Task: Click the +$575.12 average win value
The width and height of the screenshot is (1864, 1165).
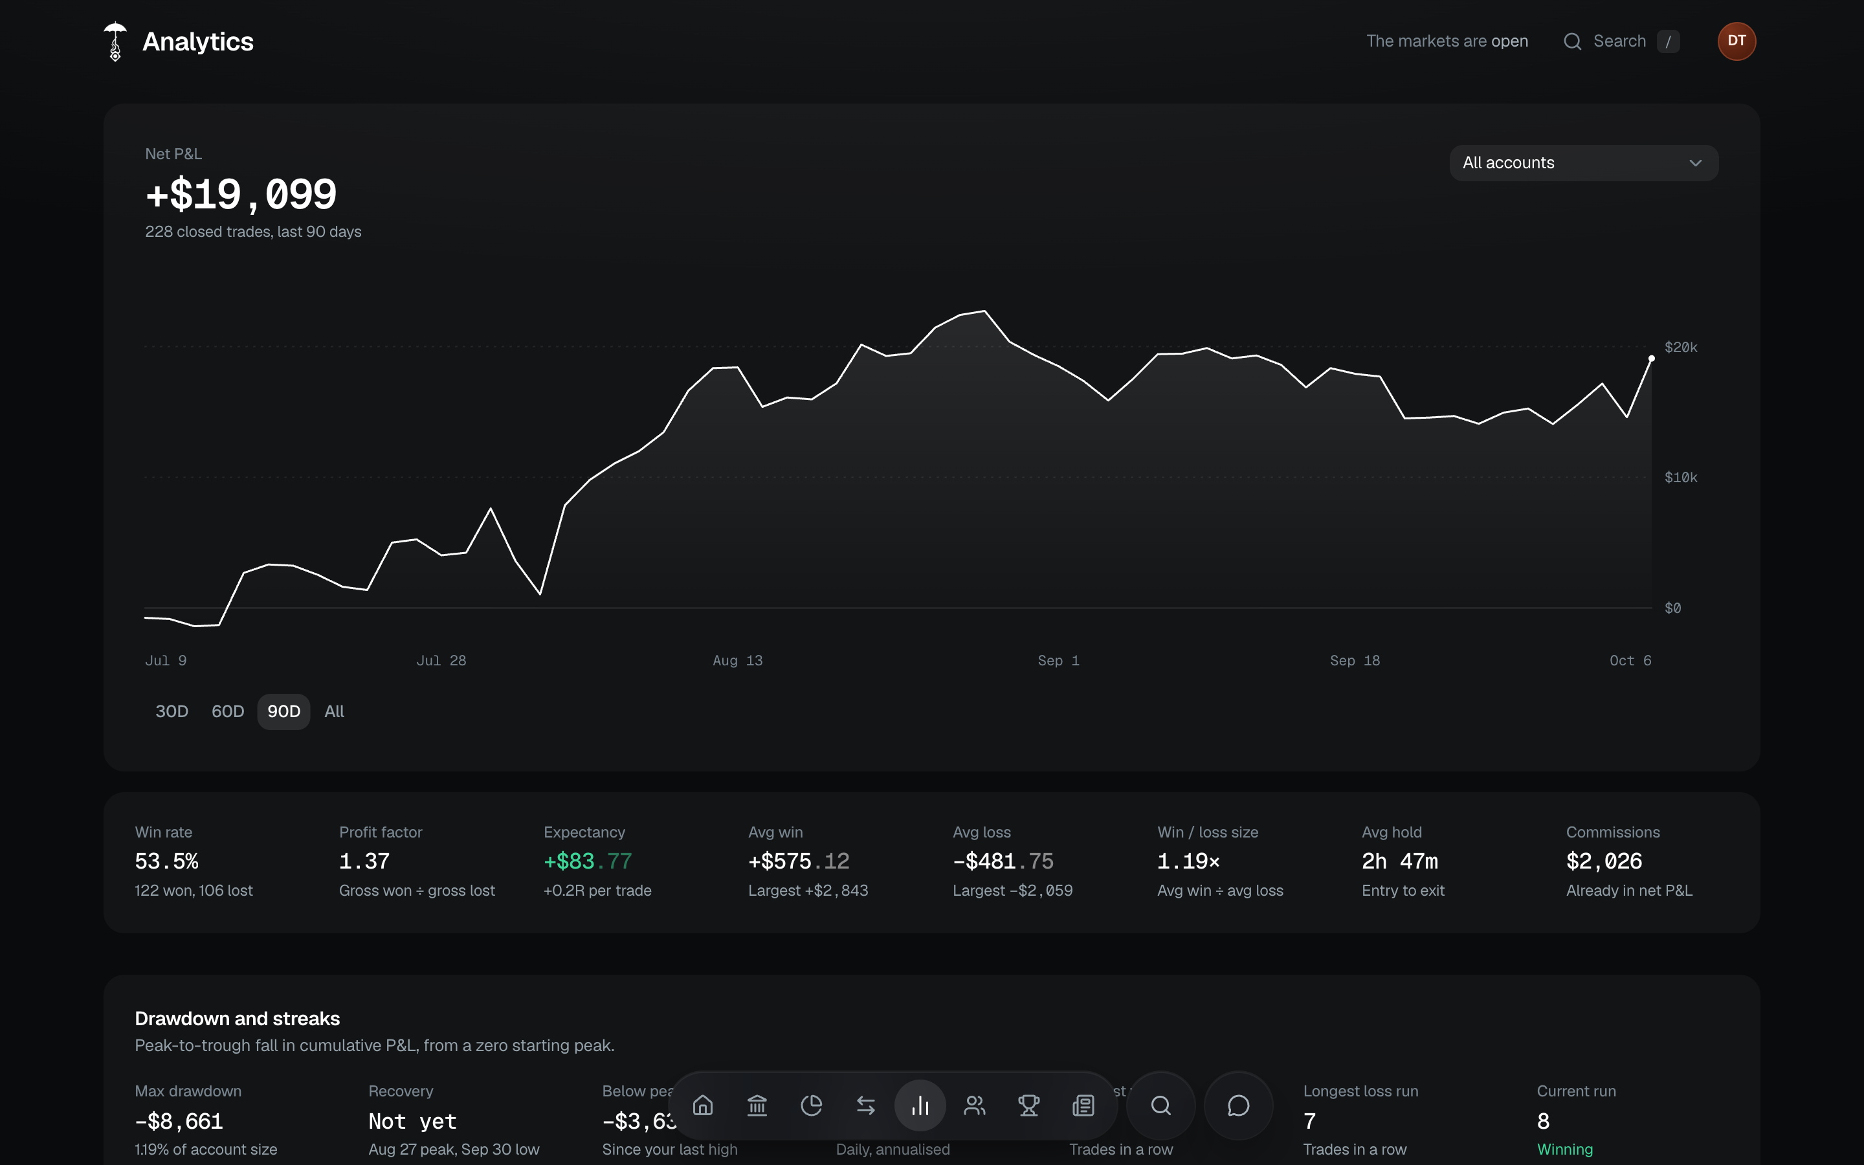Action: [x=799, y=861]
